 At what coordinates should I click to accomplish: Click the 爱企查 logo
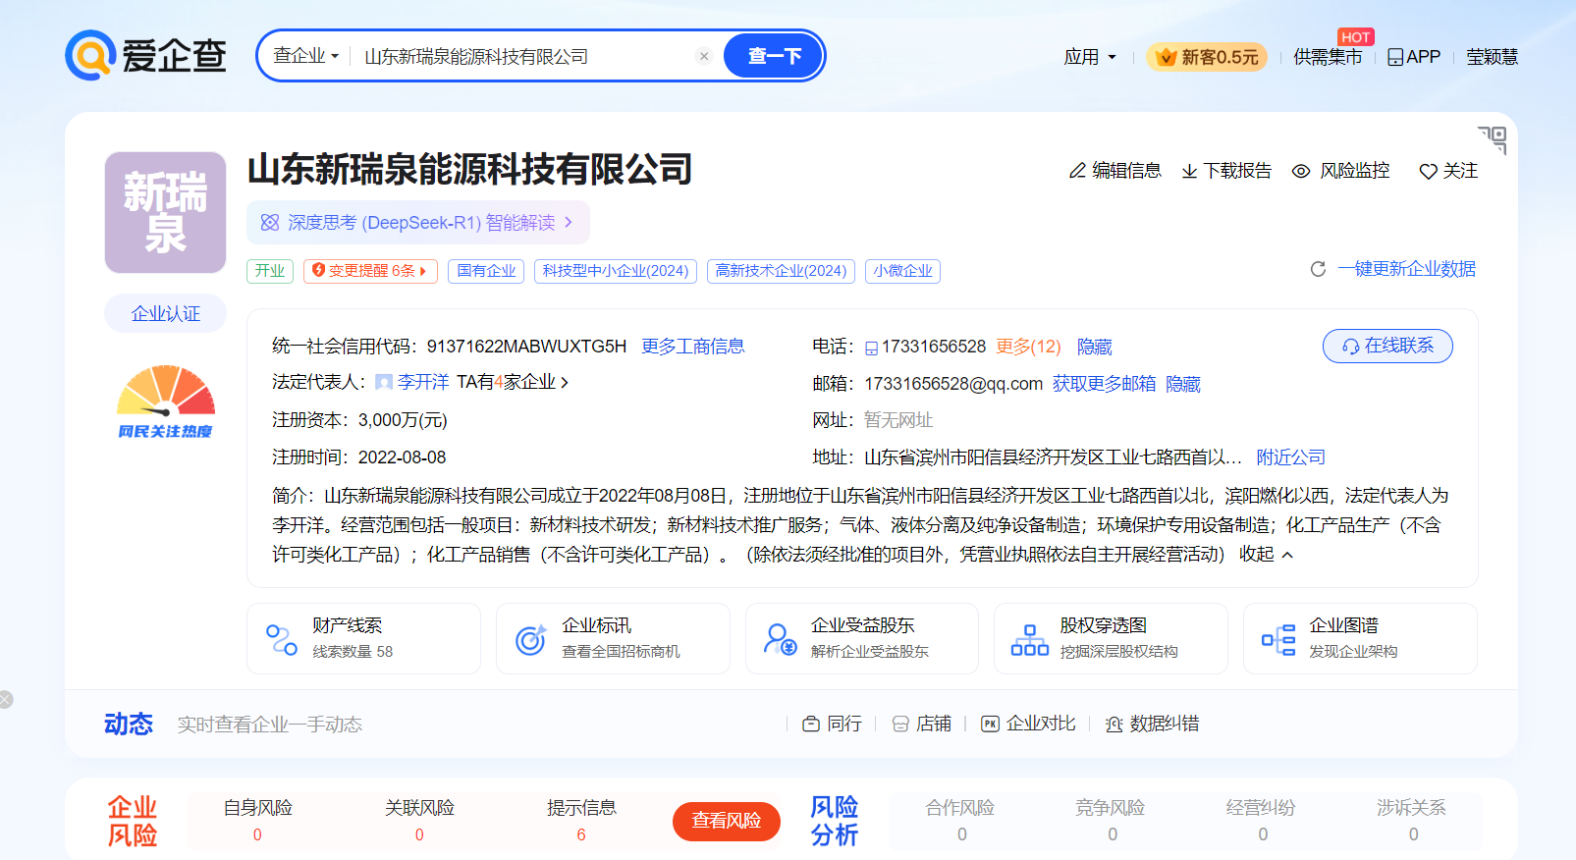tap(145, 55)
